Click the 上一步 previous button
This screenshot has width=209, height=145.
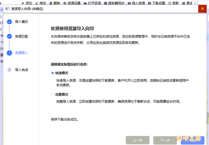138,140
